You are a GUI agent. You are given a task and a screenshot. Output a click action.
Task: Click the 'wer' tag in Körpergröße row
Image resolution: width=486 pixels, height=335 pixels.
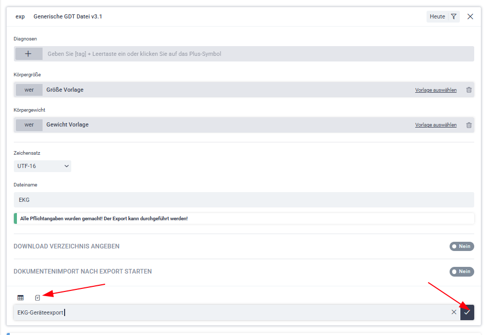point(29,90)
